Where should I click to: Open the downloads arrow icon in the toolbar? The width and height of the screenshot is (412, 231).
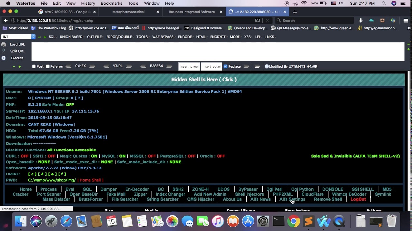tap(360, 21)
